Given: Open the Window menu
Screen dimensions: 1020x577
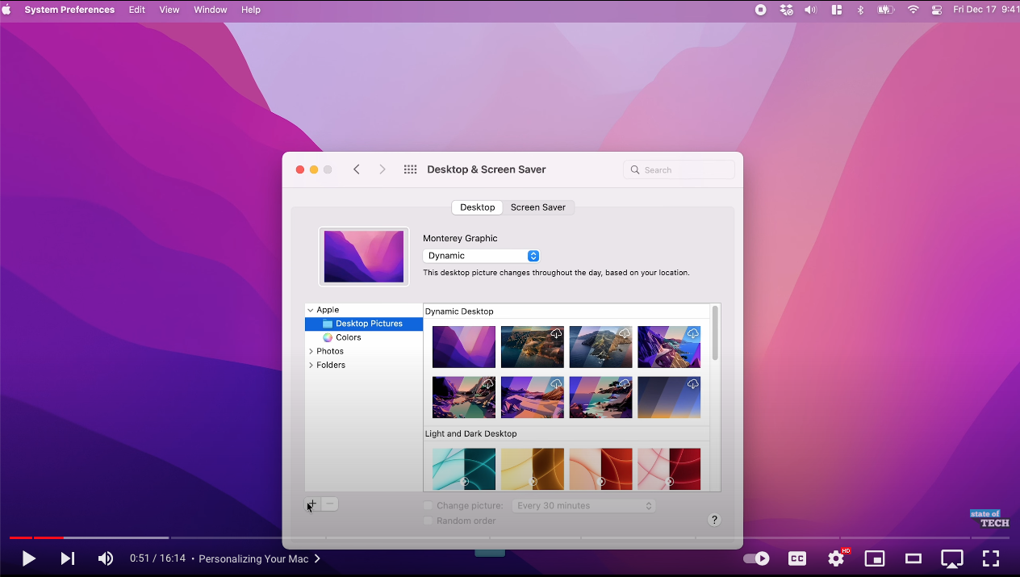Looking at the screenshot, I should [x=211, y=10].
